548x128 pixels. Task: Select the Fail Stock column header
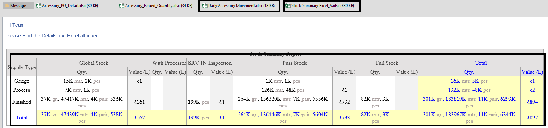tap(387, 63)
